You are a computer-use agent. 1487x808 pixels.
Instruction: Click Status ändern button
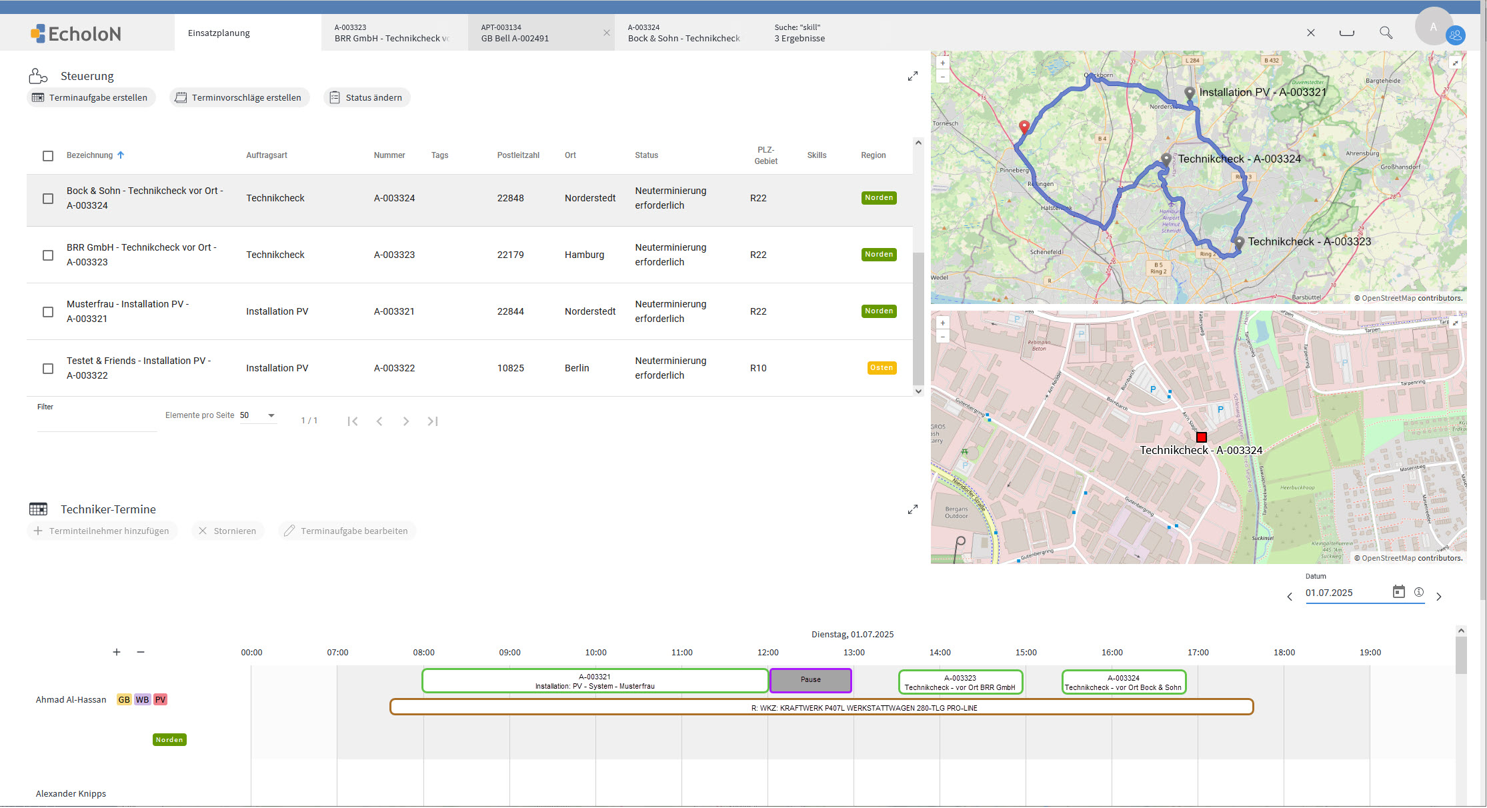tap(367, 97)
